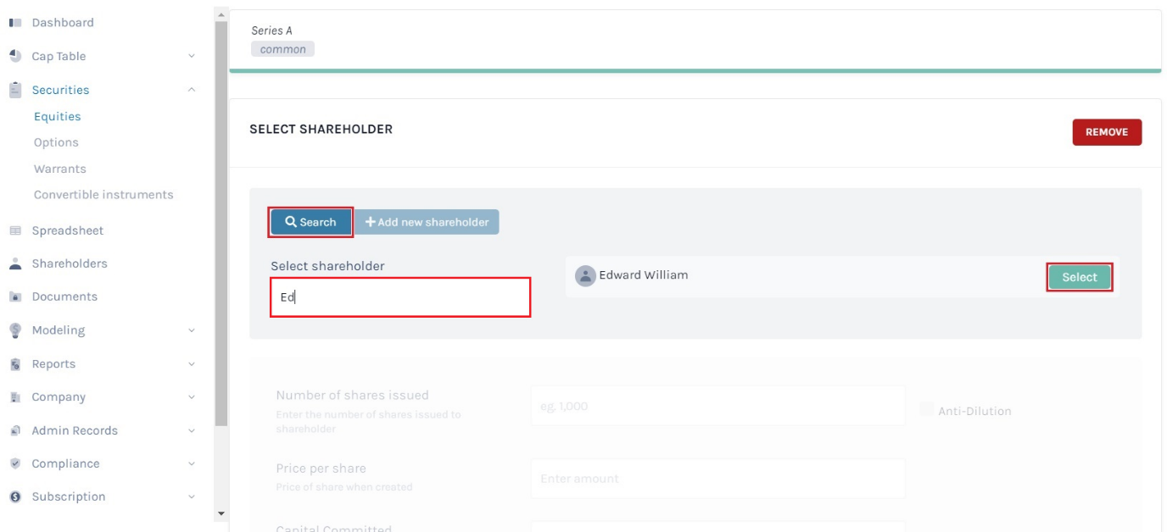This screenshot has width=1167, height=532.
Task: Open the Spreadsheet menu item
Action: [x=68, y=230]
